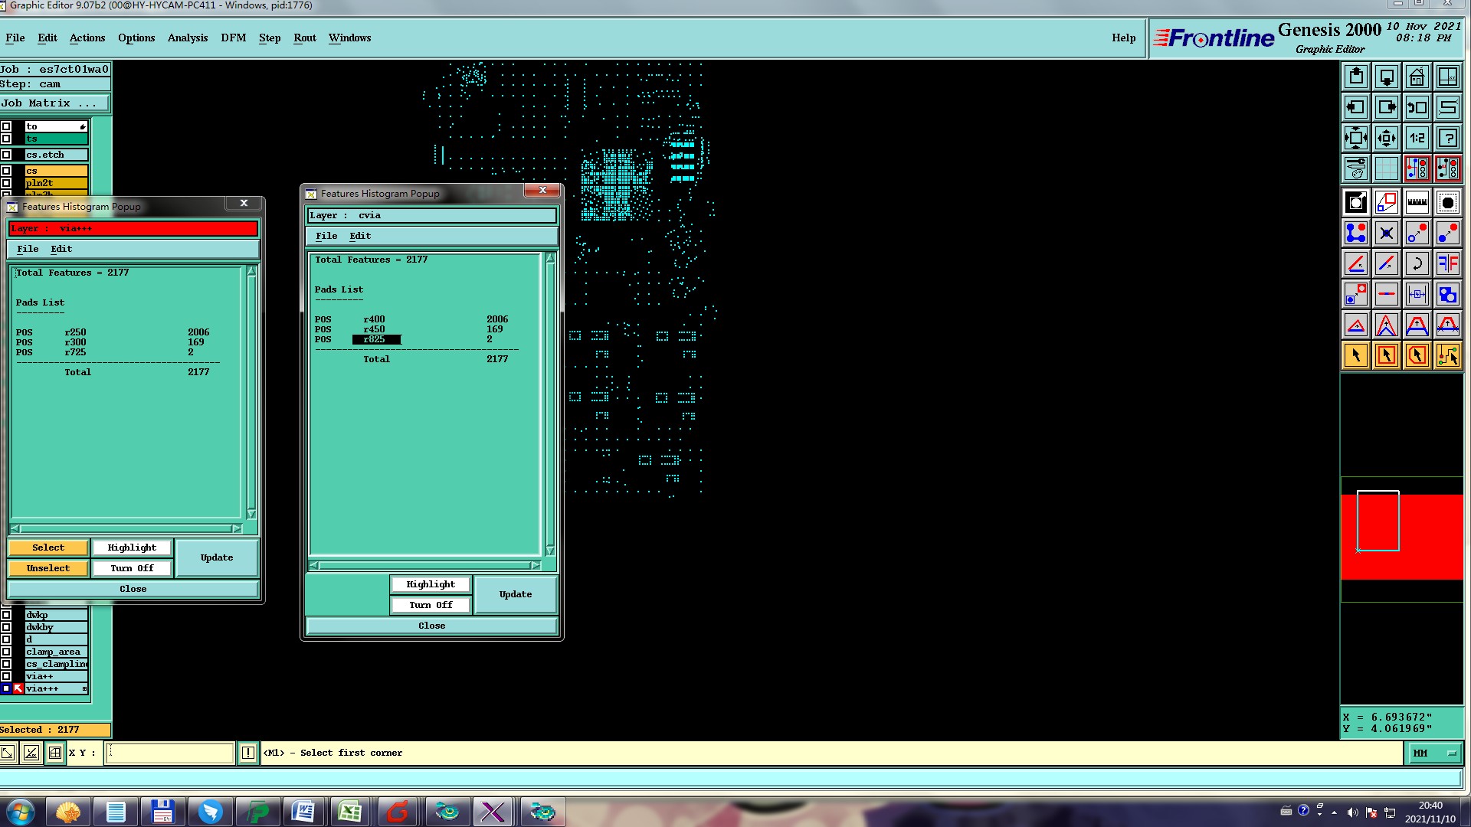Open Edit menu in cvia histogram popup
This screenshot has width=1471, height=827.
click(x=359, y=236)
